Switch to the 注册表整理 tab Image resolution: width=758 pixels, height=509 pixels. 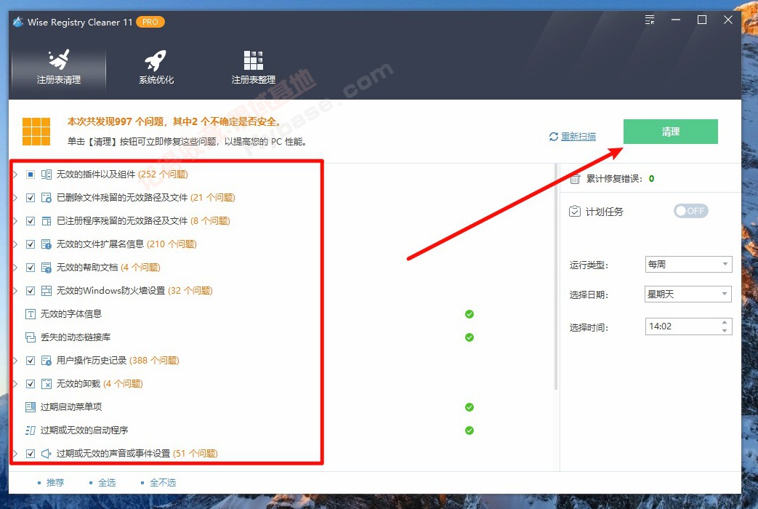(x=252, y=69)
